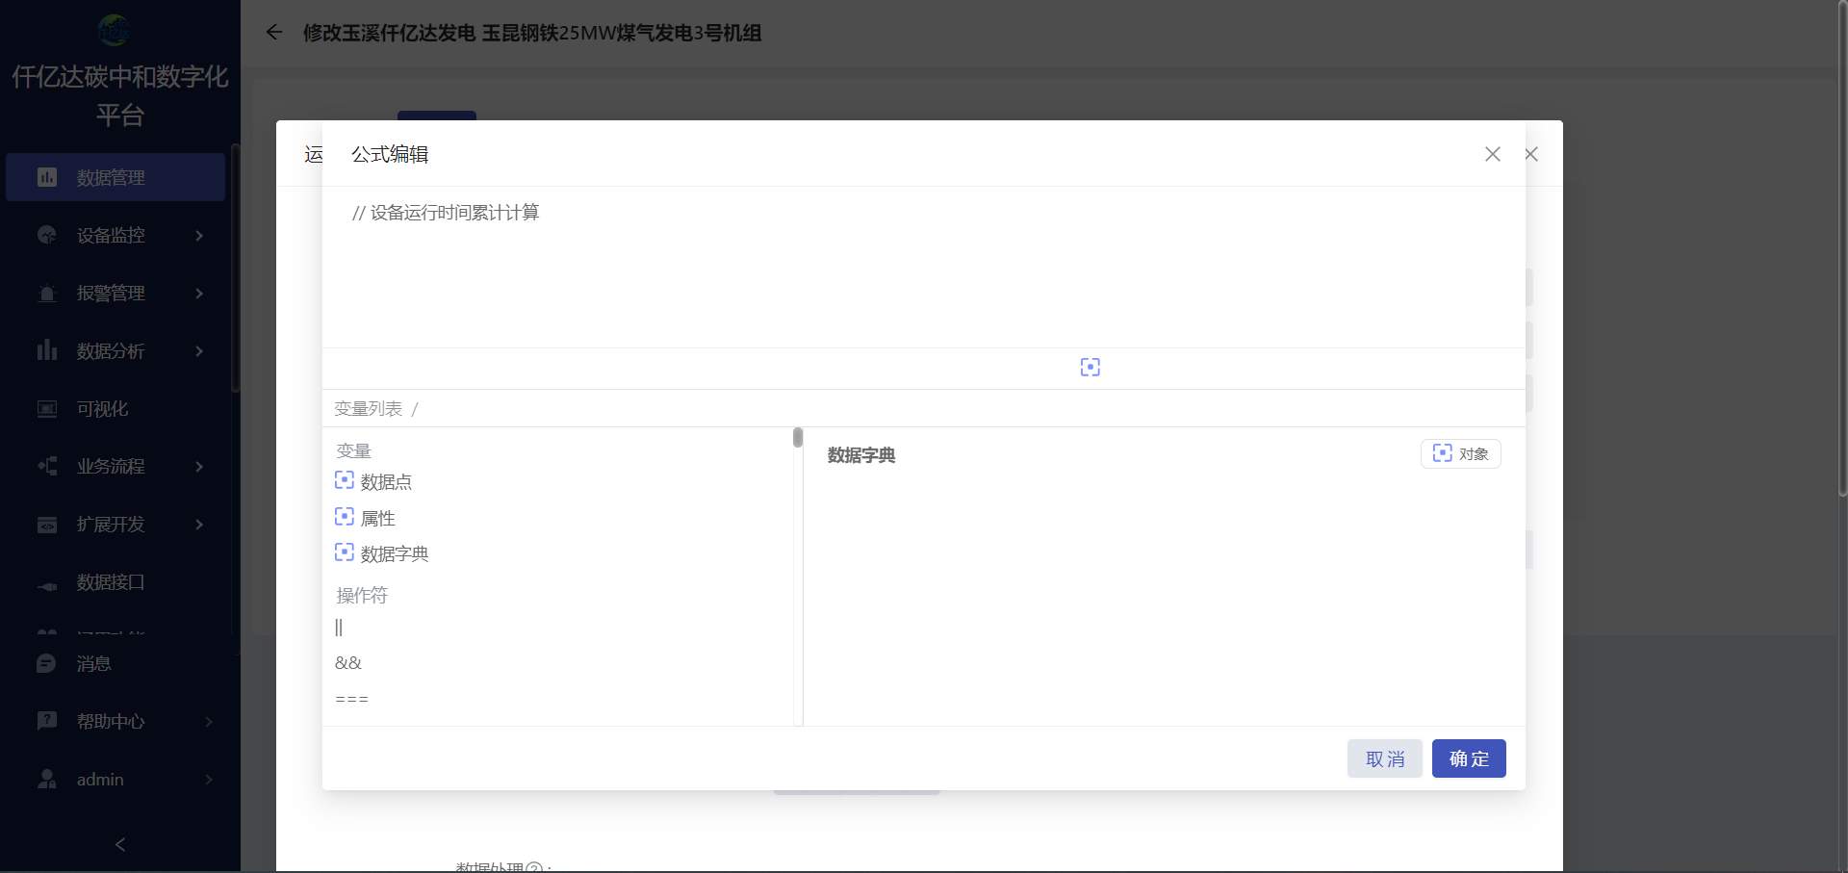Open the 报警管理 sidebar menu
This screenshot has width=1848, height=873.
click(x=115, y=293)
